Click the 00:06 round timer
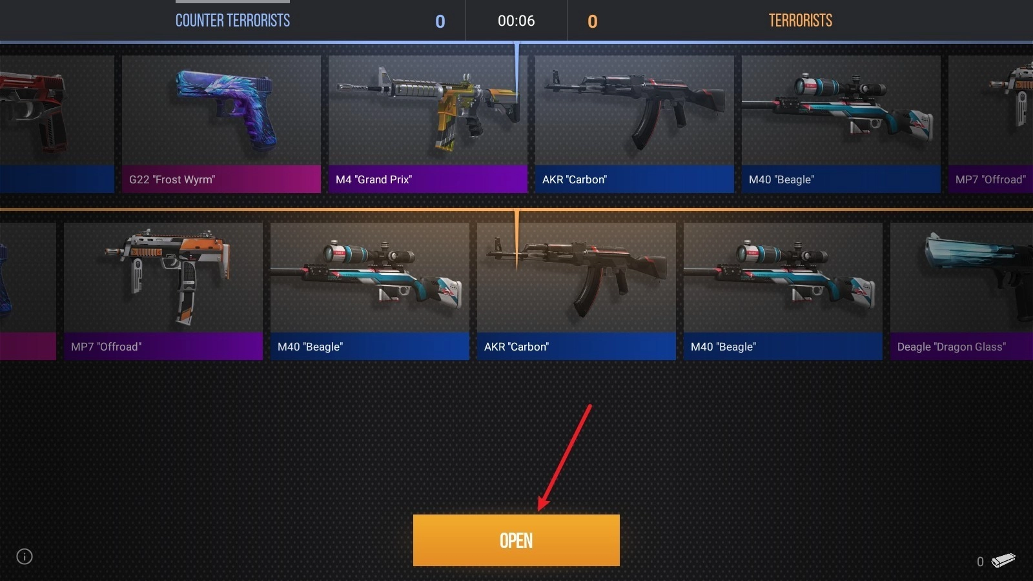The width and height of the screenshot is (1033, 581). [x=516, y=21]
